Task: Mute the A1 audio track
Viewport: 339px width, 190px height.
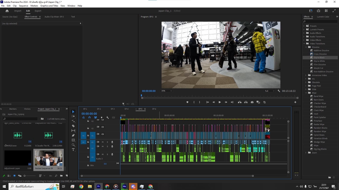Action: (103, 142)
